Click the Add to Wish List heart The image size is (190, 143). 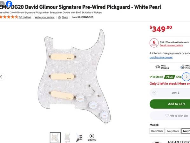[167, 116]
